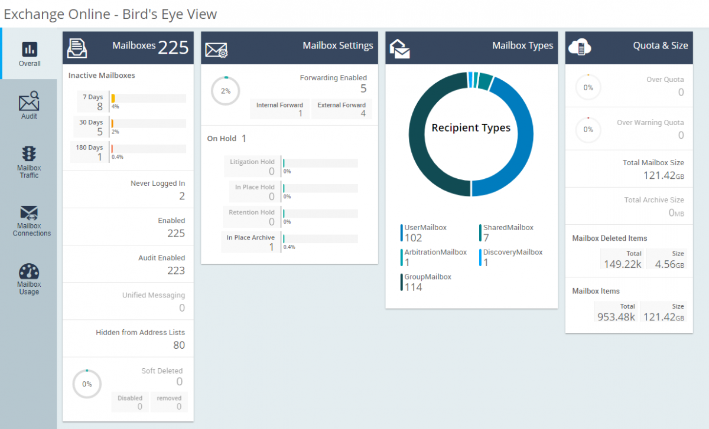Screen dimensions: 709x429
Task: Click the Over Quota 0% ring
Action: point(588,87)
